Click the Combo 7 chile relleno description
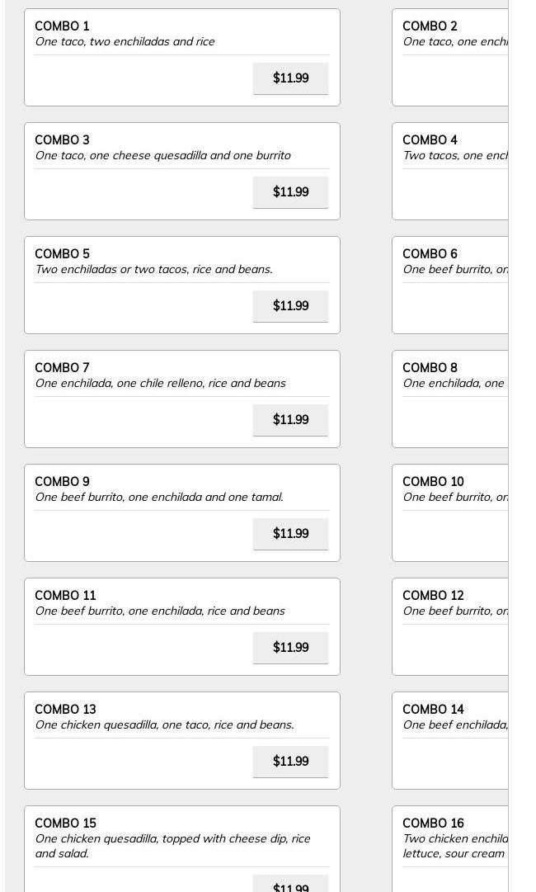Image resolution: width=536 pixels, height=892 pixels. 160,383
